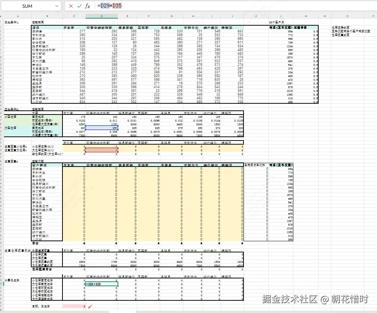Select the small warehouse fixed cost 175

click(74, 117)
